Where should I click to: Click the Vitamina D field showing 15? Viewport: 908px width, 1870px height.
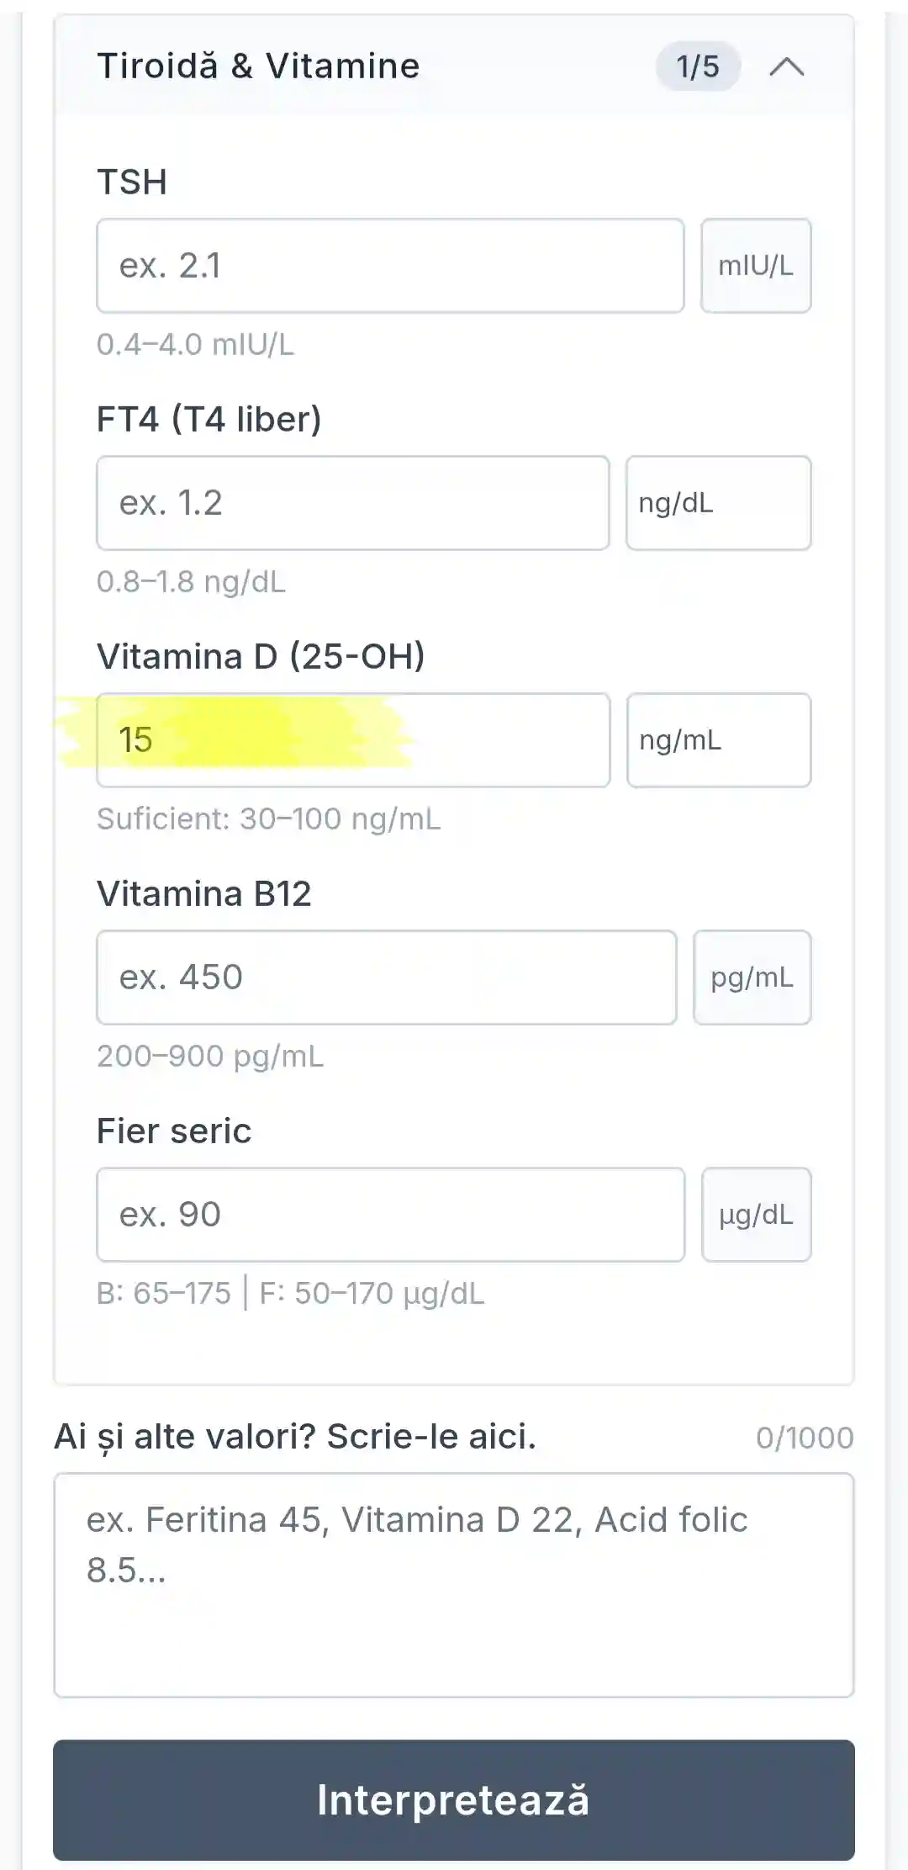click(354, 740)
